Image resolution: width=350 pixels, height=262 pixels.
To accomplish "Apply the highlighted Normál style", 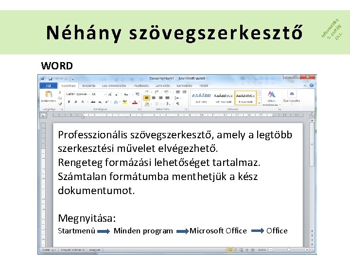I will pos(245,98).
